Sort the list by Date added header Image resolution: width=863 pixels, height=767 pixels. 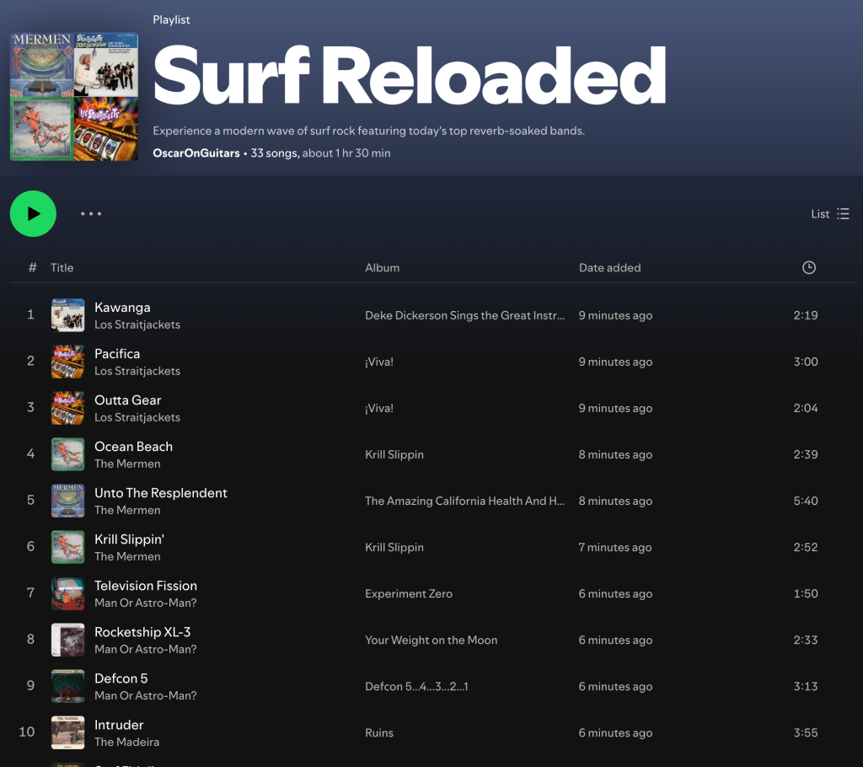[x=609, y=268]
